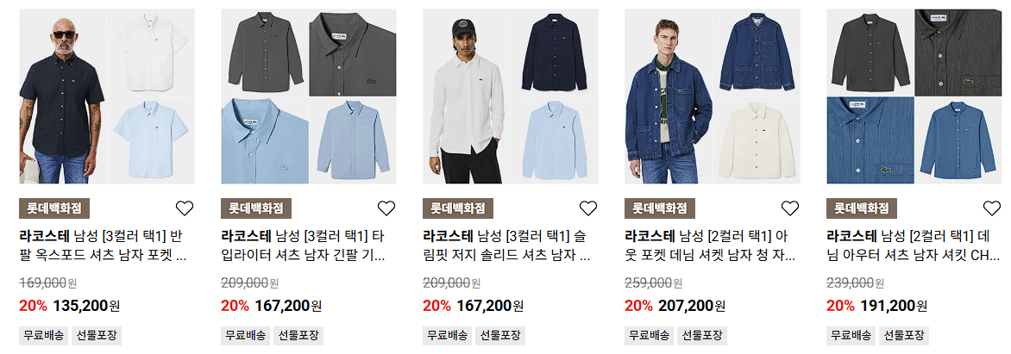The image size is (1011, 354).
Task: Click 롯데백화점 badge on the denim shacket
Action: pos(660,208)
